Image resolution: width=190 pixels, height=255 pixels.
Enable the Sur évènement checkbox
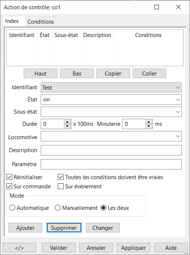click(x=61, y=186)
